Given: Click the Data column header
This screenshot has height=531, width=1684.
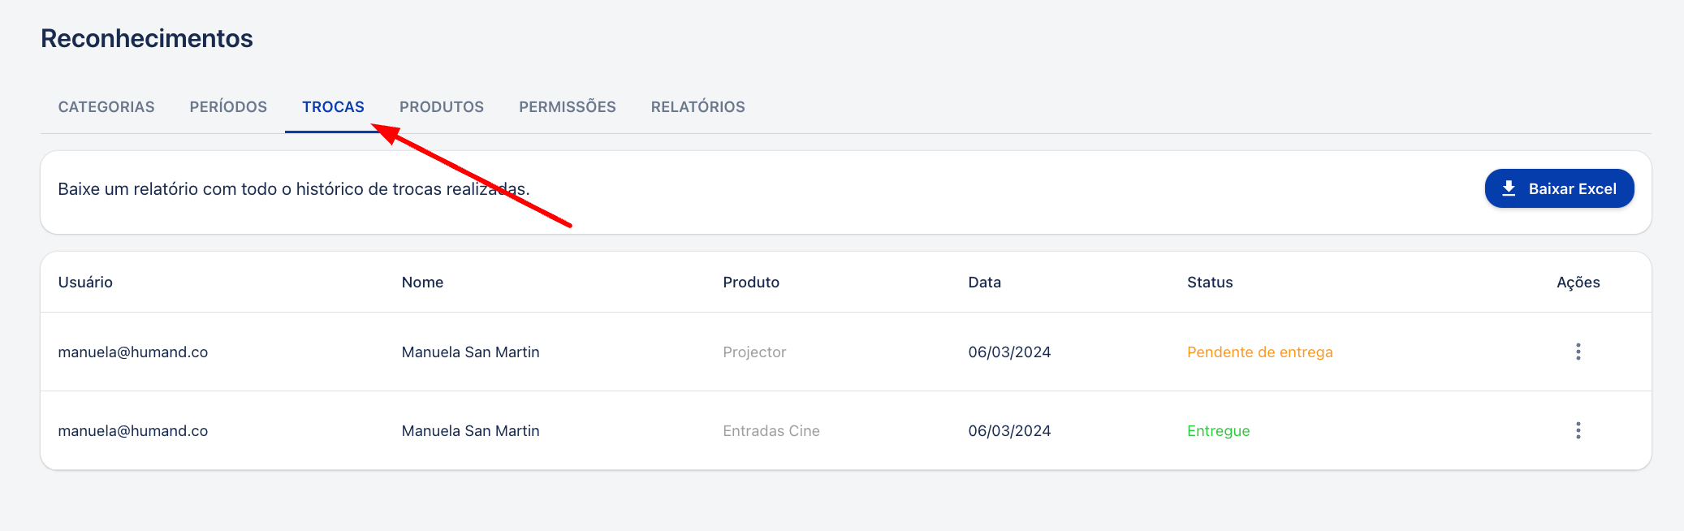Looking at the screenshot, I should point(984,282).
